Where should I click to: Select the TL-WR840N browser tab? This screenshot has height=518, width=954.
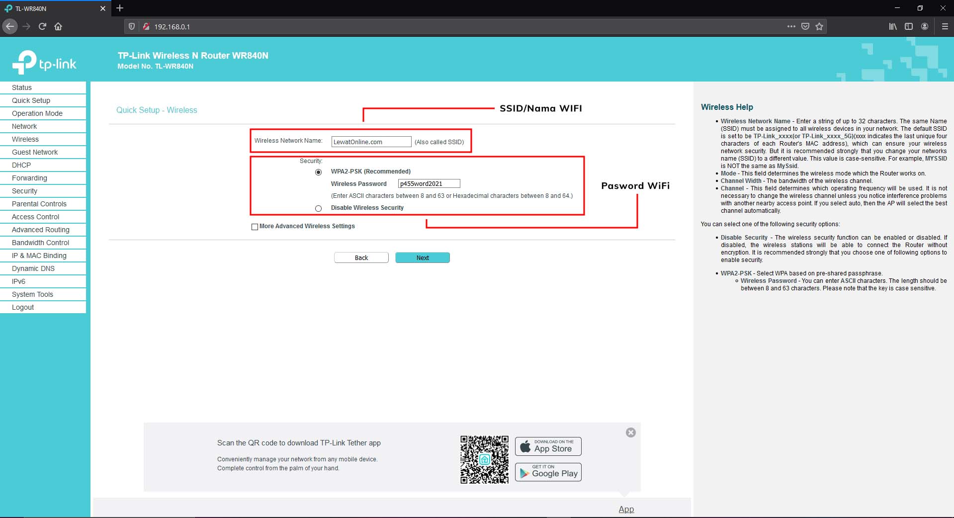55,8
